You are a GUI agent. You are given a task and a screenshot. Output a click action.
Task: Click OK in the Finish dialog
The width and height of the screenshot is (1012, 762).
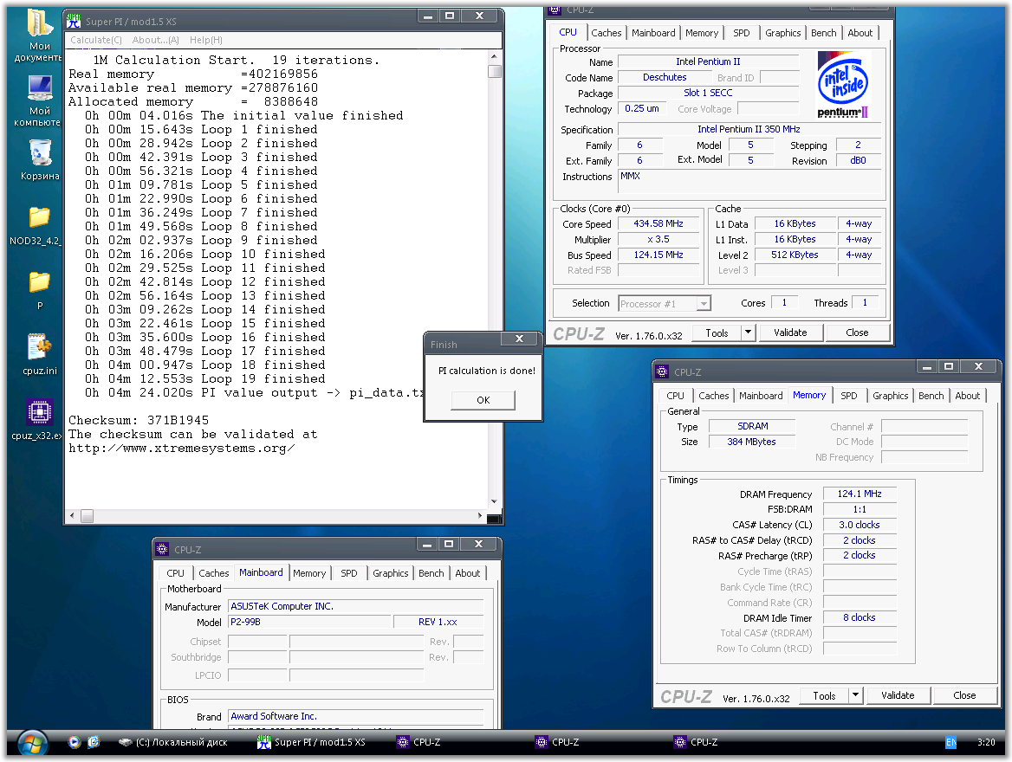tap(483, 400)
